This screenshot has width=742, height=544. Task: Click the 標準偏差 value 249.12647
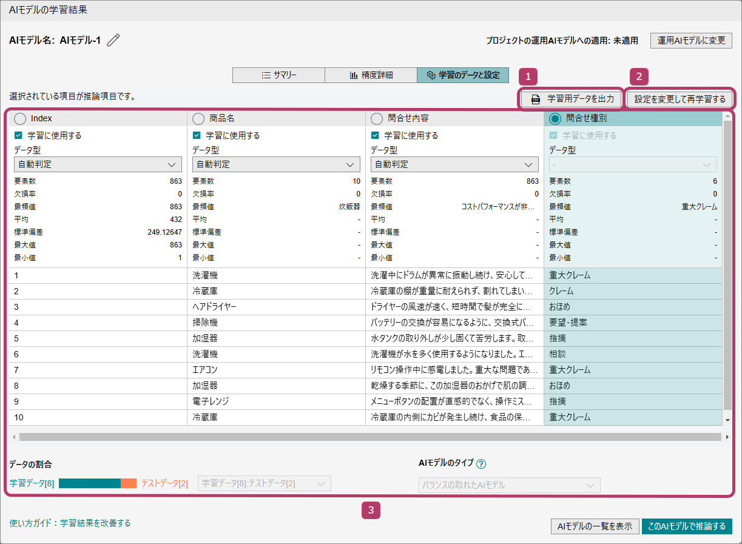pyautogui.click(x=164, y=232)
